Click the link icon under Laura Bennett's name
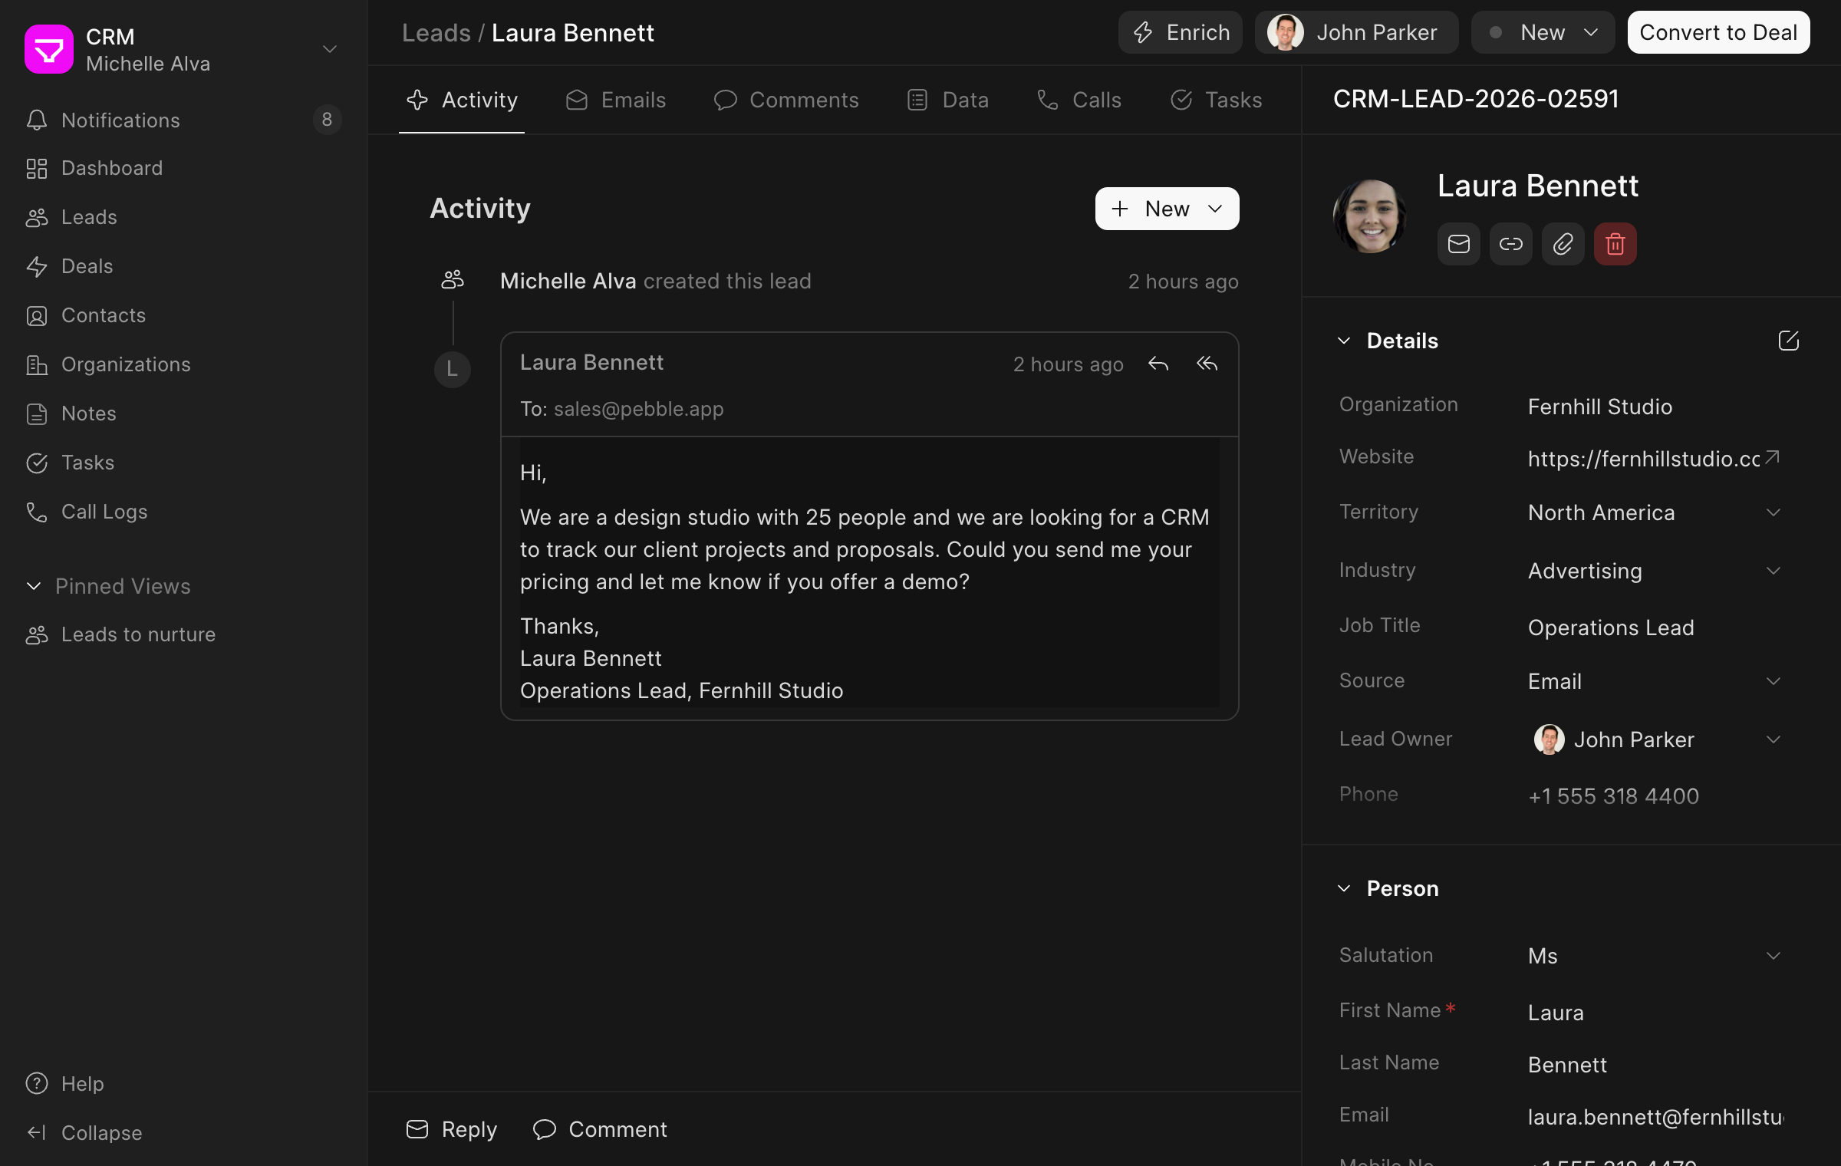Screen dimensions: 1841x1166 [x=1510, y=244]
